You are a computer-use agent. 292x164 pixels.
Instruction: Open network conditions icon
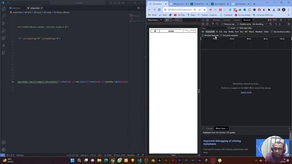tap(271, 24)
